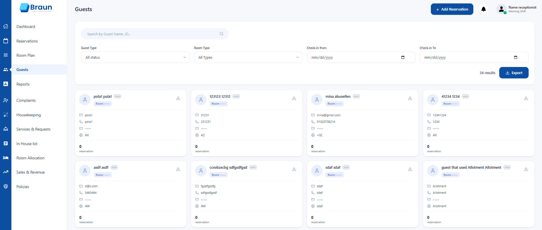The width and height of the screenshot is (542, 230).
Task: Click the Policies shield icon
Action: click(x=6, y=186)
